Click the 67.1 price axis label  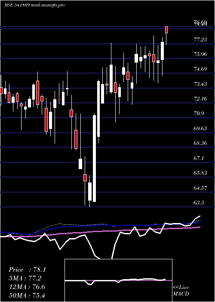coord(199,158)
